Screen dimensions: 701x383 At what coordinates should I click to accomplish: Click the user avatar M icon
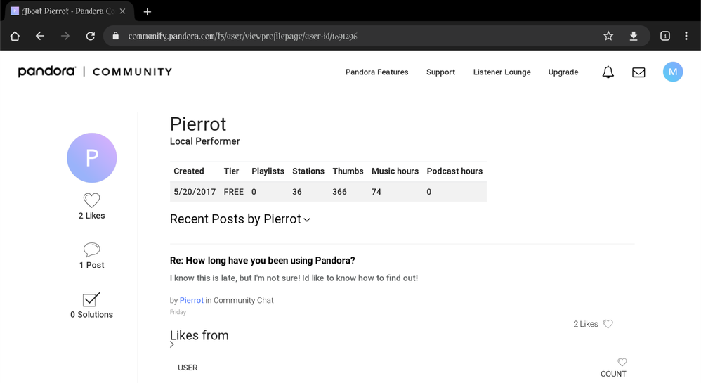pos(672,72)
